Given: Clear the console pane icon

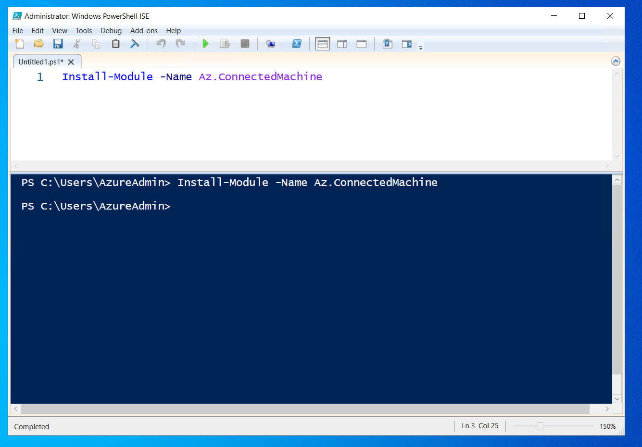Looking at the screenshot, I should [x=135, y=44].
